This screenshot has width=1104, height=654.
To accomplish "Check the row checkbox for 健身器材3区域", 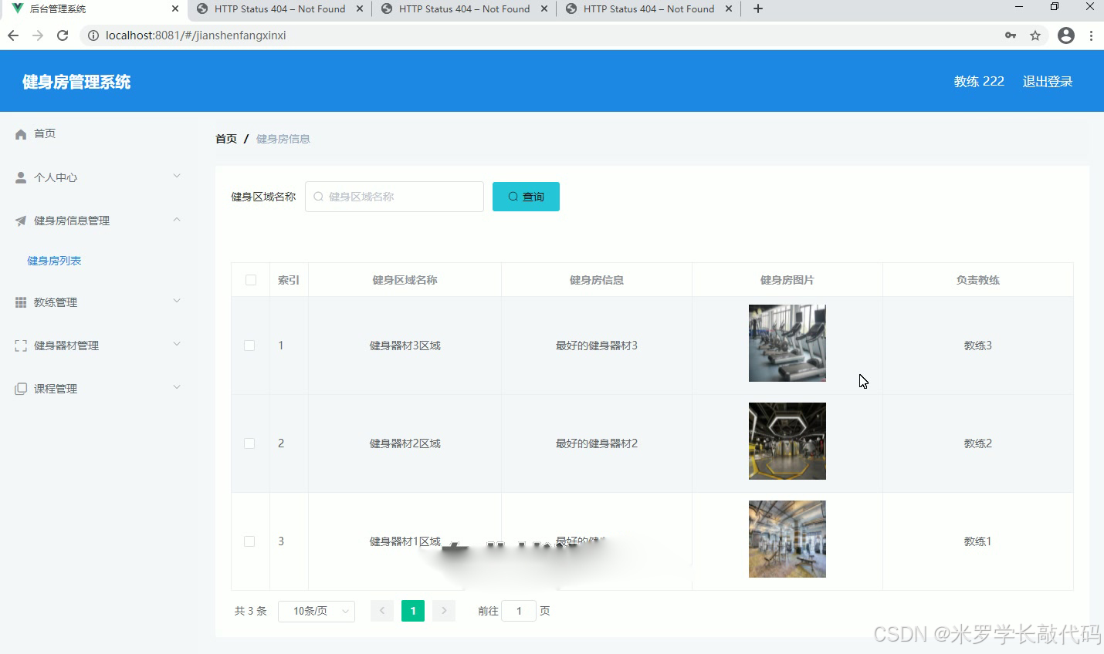I will pos(250,345).
